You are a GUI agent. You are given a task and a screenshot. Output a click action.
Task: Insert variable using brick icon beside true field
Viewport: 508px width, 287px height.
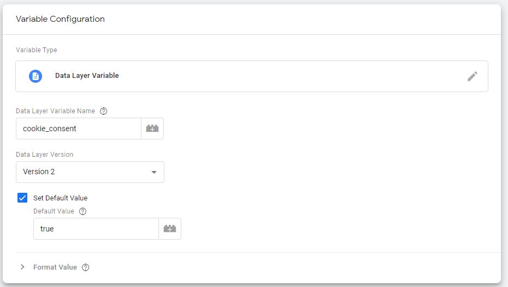[x=170, y=229]
